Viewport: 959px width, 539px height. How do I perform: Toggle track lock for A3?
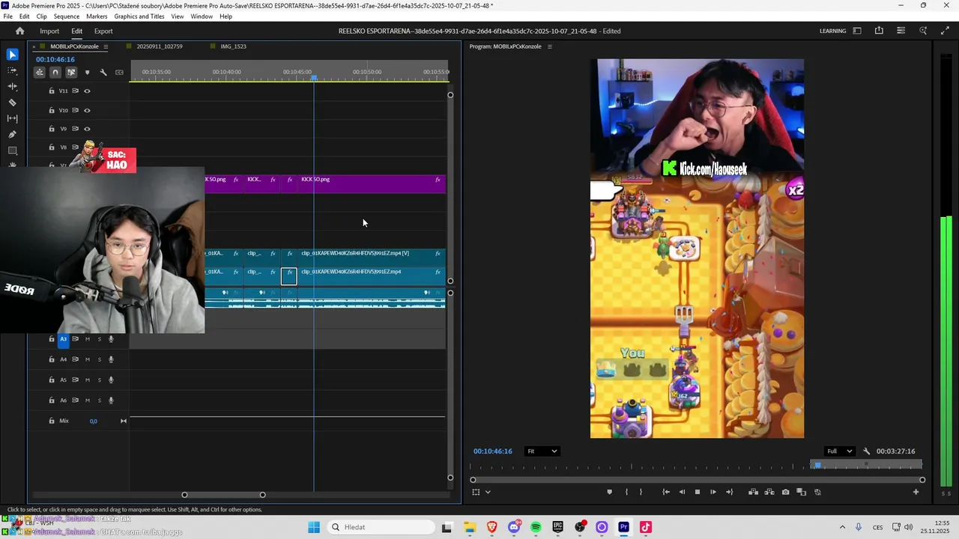pos(52,339)
